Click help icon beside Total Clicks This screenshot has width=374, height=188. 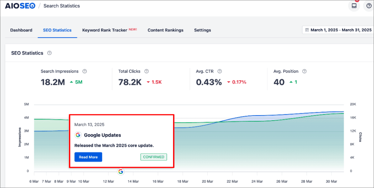[x=146, y=71]
